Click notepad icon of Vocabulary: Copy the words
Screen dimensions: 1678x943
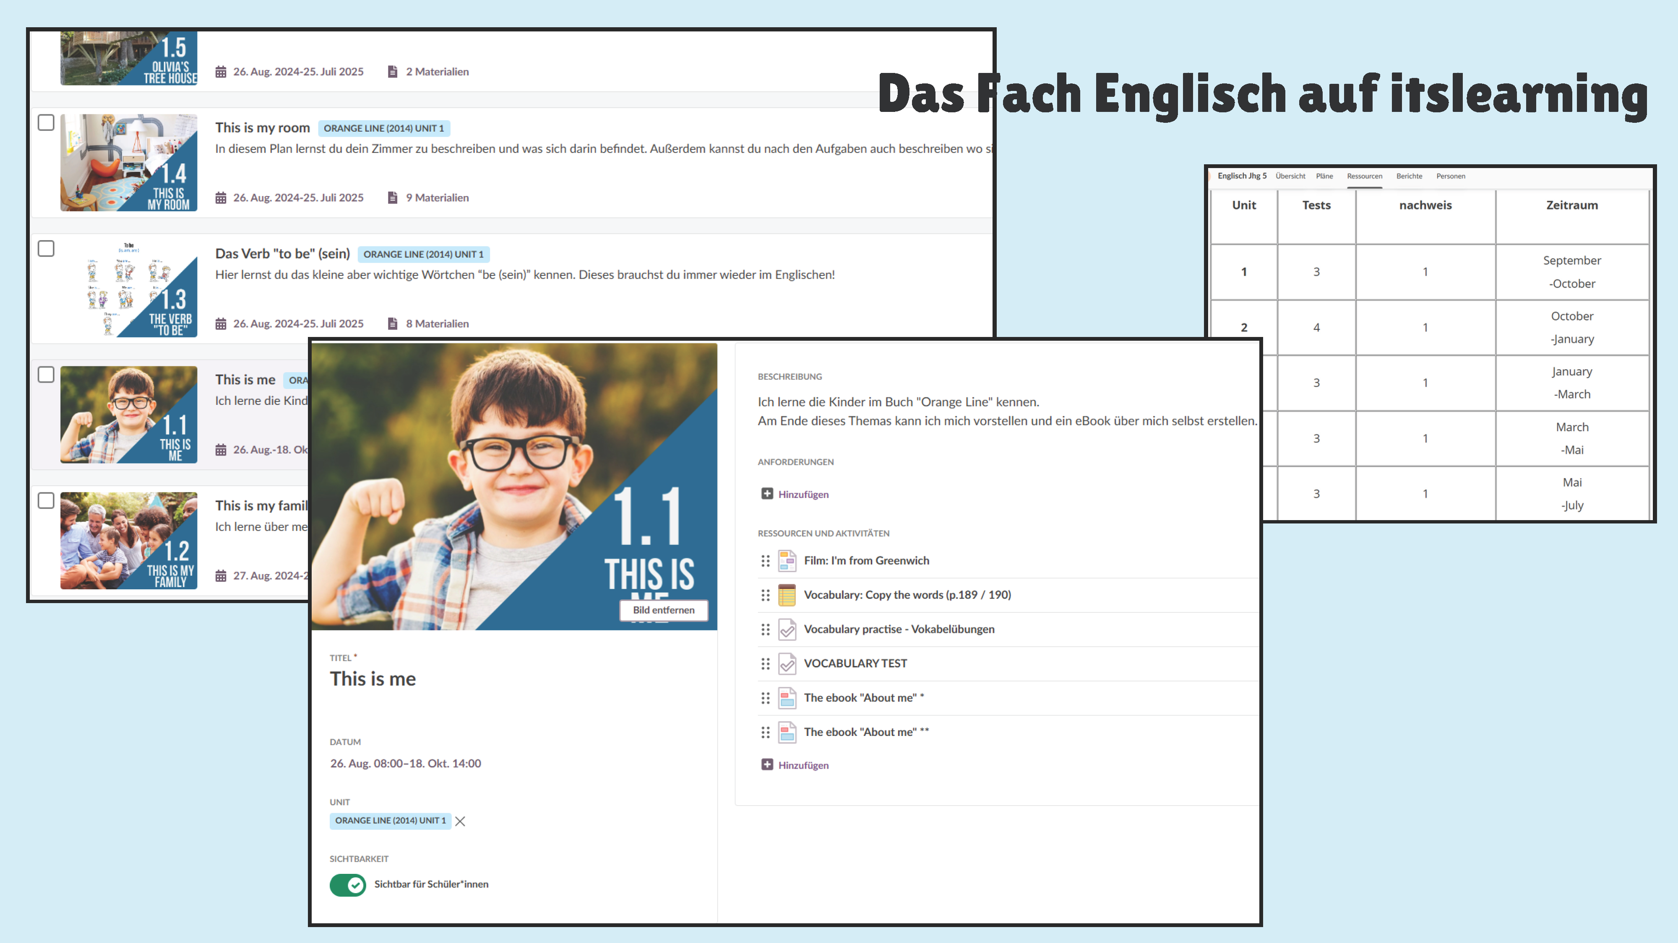(787, 595)
